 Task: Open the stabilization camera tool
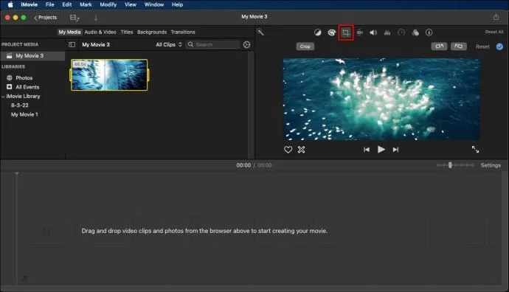point(360,32)
